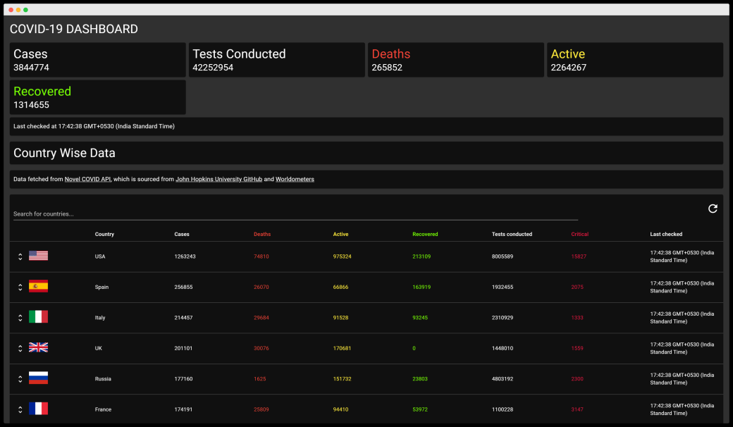Expand the UK row sort control
This screenshot has width=733, height=427.
point(20,347)
